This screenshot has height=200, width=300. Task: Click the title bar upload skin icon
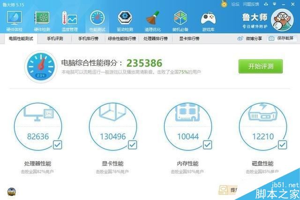[x=266, y=4]
